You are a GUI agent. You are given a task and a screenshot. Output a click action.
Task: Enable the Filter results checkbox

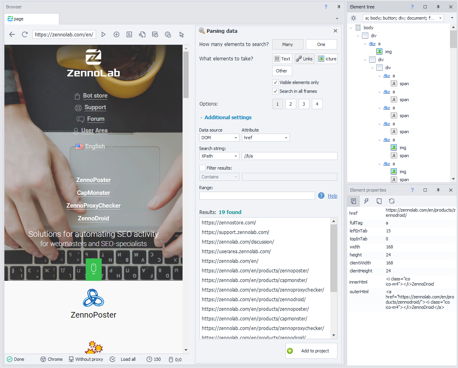[203, 168]
